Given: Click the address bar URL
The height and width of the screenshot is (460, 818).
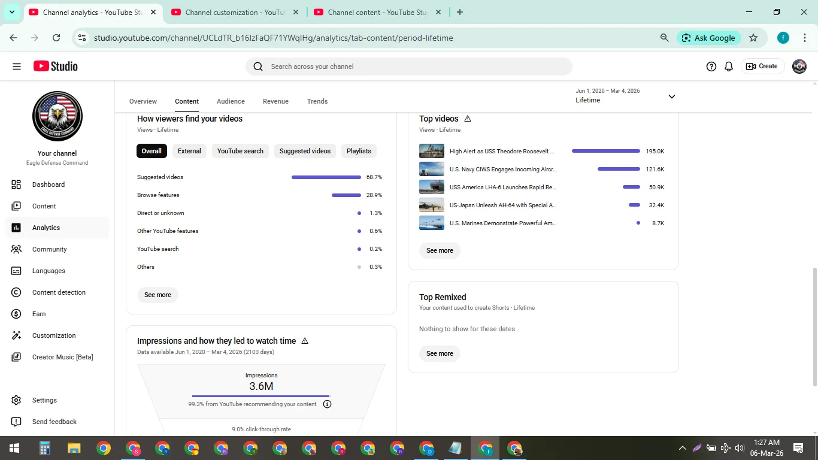Looking at the screenshot, I should pyautogui.click(x=273, y=38).
